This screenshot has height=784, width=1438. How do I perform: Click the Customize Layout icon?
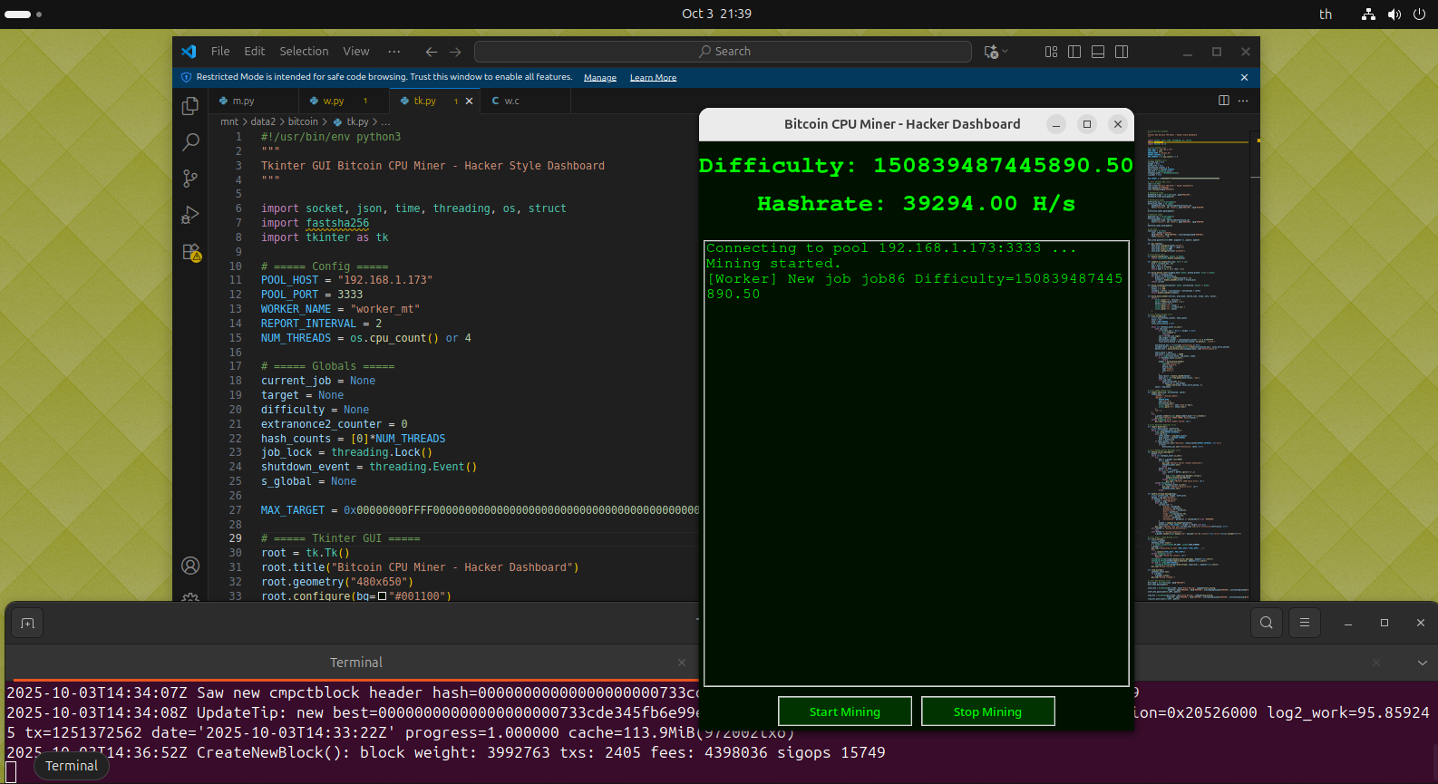(x=1051, y=52)
